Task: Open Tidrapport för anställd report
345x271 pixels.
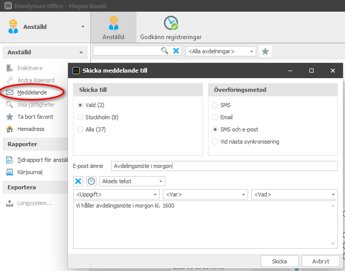Action: tap(43, 160)
